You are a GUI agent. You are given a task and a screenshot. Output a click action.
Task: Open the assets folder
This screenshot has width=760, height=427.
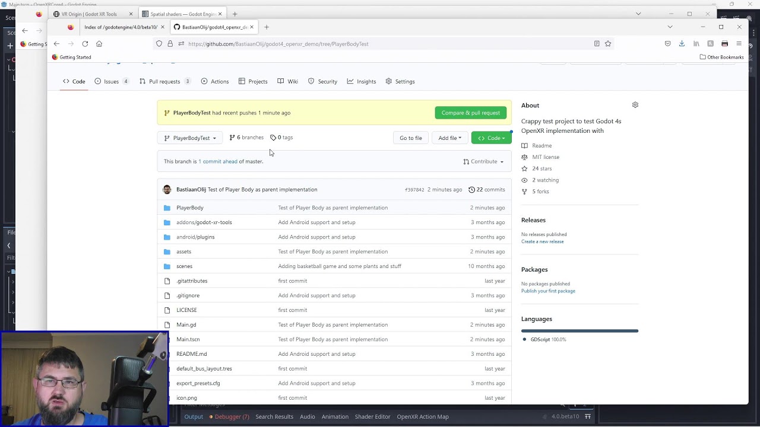183,251
